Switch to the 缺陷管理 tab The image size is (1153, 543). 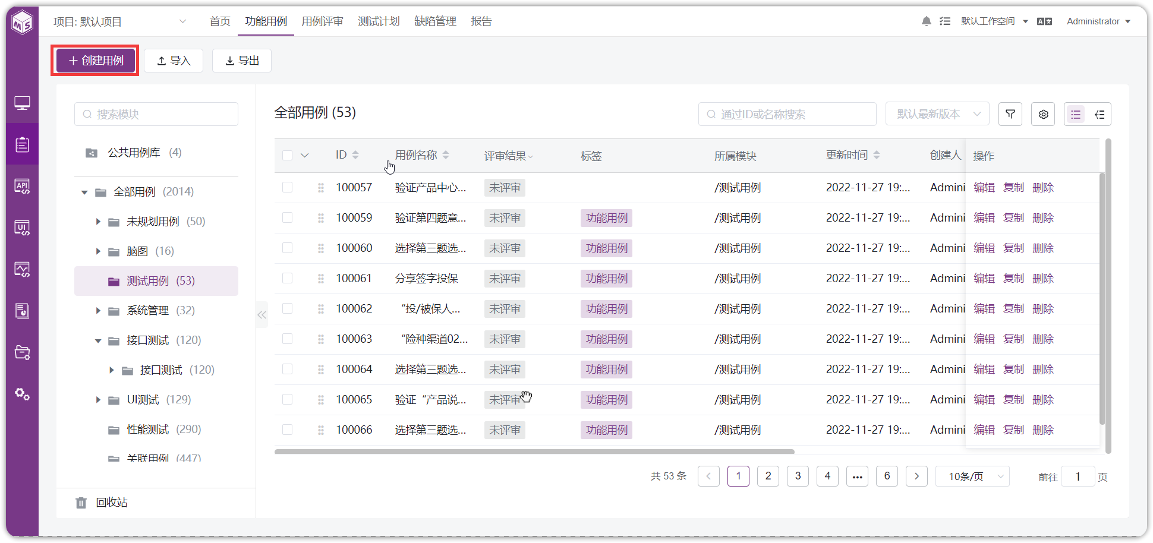pyautogui.click(x=435, y=21)
